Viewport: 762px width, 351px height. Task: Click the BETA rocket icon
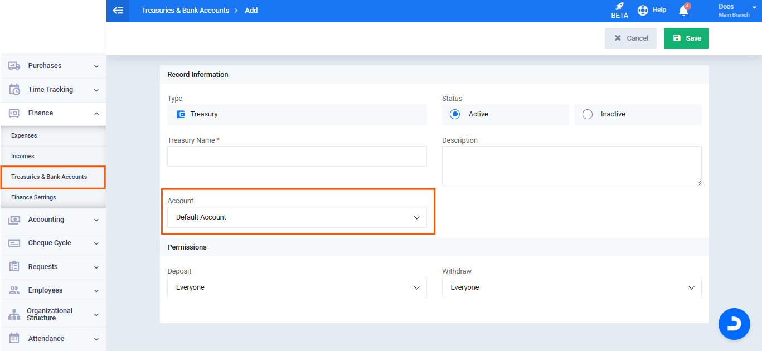(619, 7)
